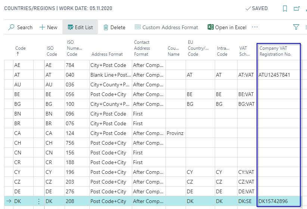Click the New plus icon
Image resolution: width=307 pixels, height=209 pixels.
click(42, 27)
